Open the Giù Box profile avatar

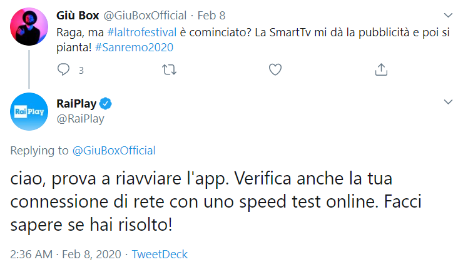point(29,27)
